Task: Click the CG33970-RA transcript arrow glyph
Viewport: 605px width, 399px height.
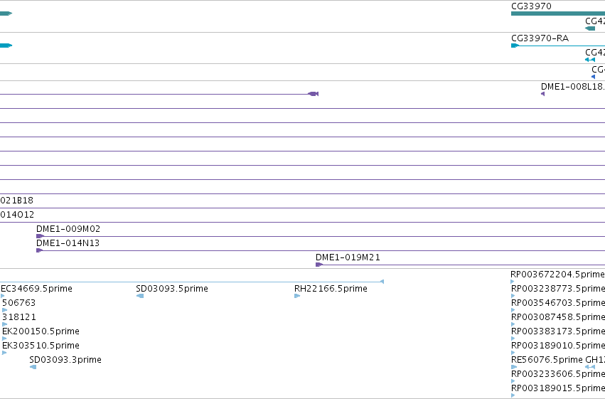Action: point(515,46)
